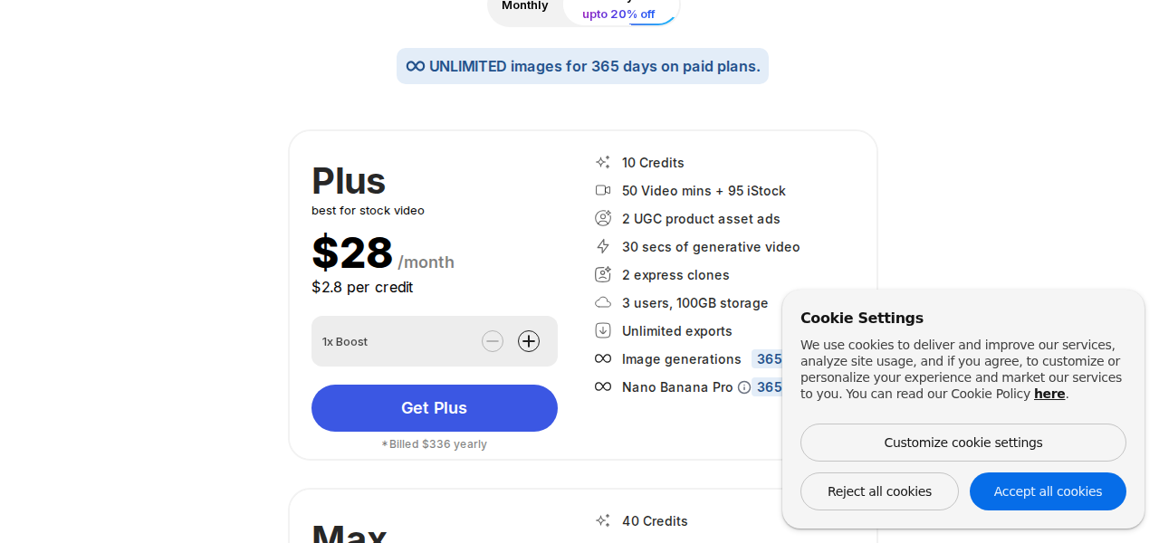This screenshot has width=1159, height=543.
Task: Switch to the Monthly billing tab
Action: (524, 5)
